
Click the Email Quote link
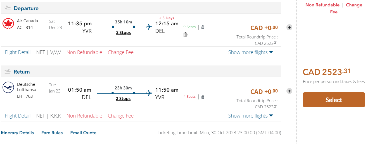pos(83,133)
